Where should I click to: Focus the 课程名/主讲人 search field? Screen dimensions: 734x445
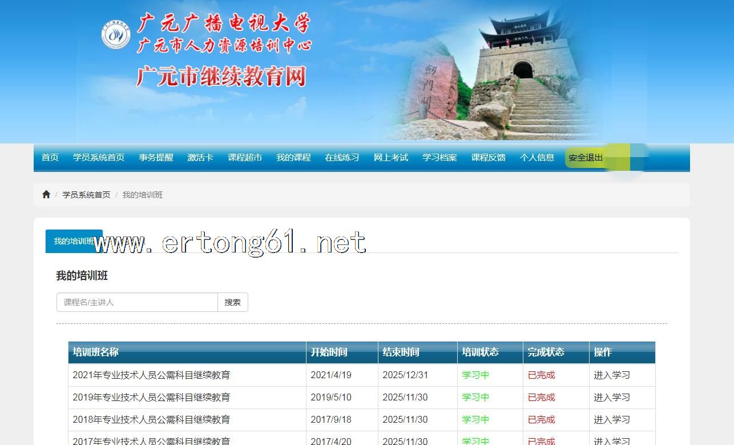137,302
